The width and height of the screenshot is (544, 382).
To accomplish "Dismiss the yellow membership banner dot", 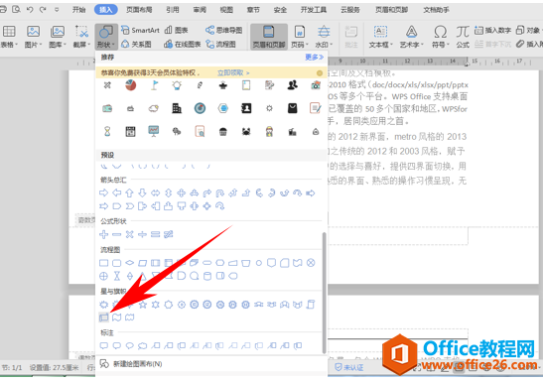I will tap(320, 73).
